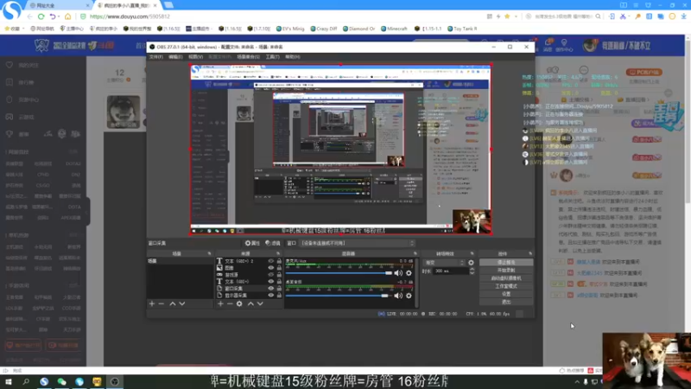Open microphone/Aux audio settings gear
The width and height of the screenshot is (691, 389).
pos(409,273)
